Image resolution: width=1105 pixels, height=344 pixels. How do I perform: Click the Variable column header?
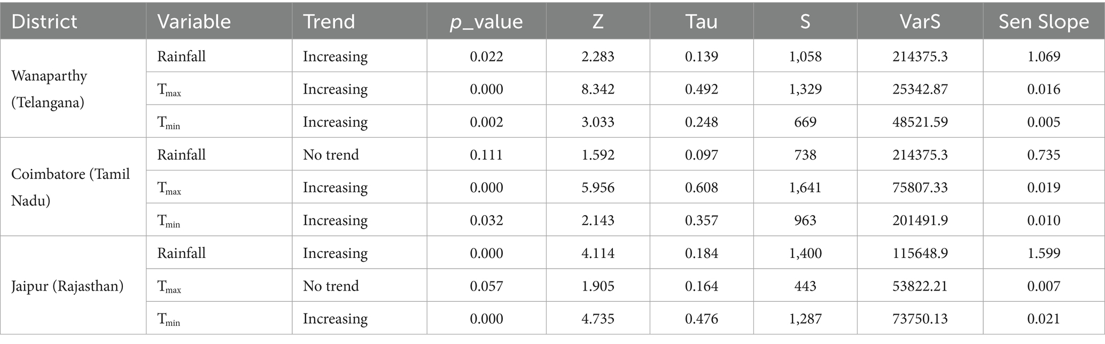pos(194,21)
